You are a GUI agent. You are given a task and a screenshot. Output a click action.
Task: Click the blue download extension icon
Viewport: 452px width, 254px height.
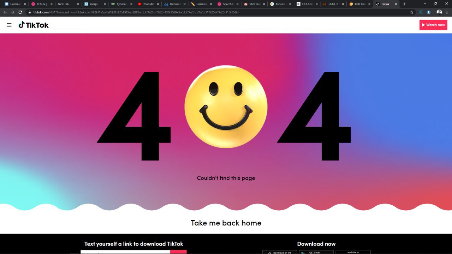point(429,12)
